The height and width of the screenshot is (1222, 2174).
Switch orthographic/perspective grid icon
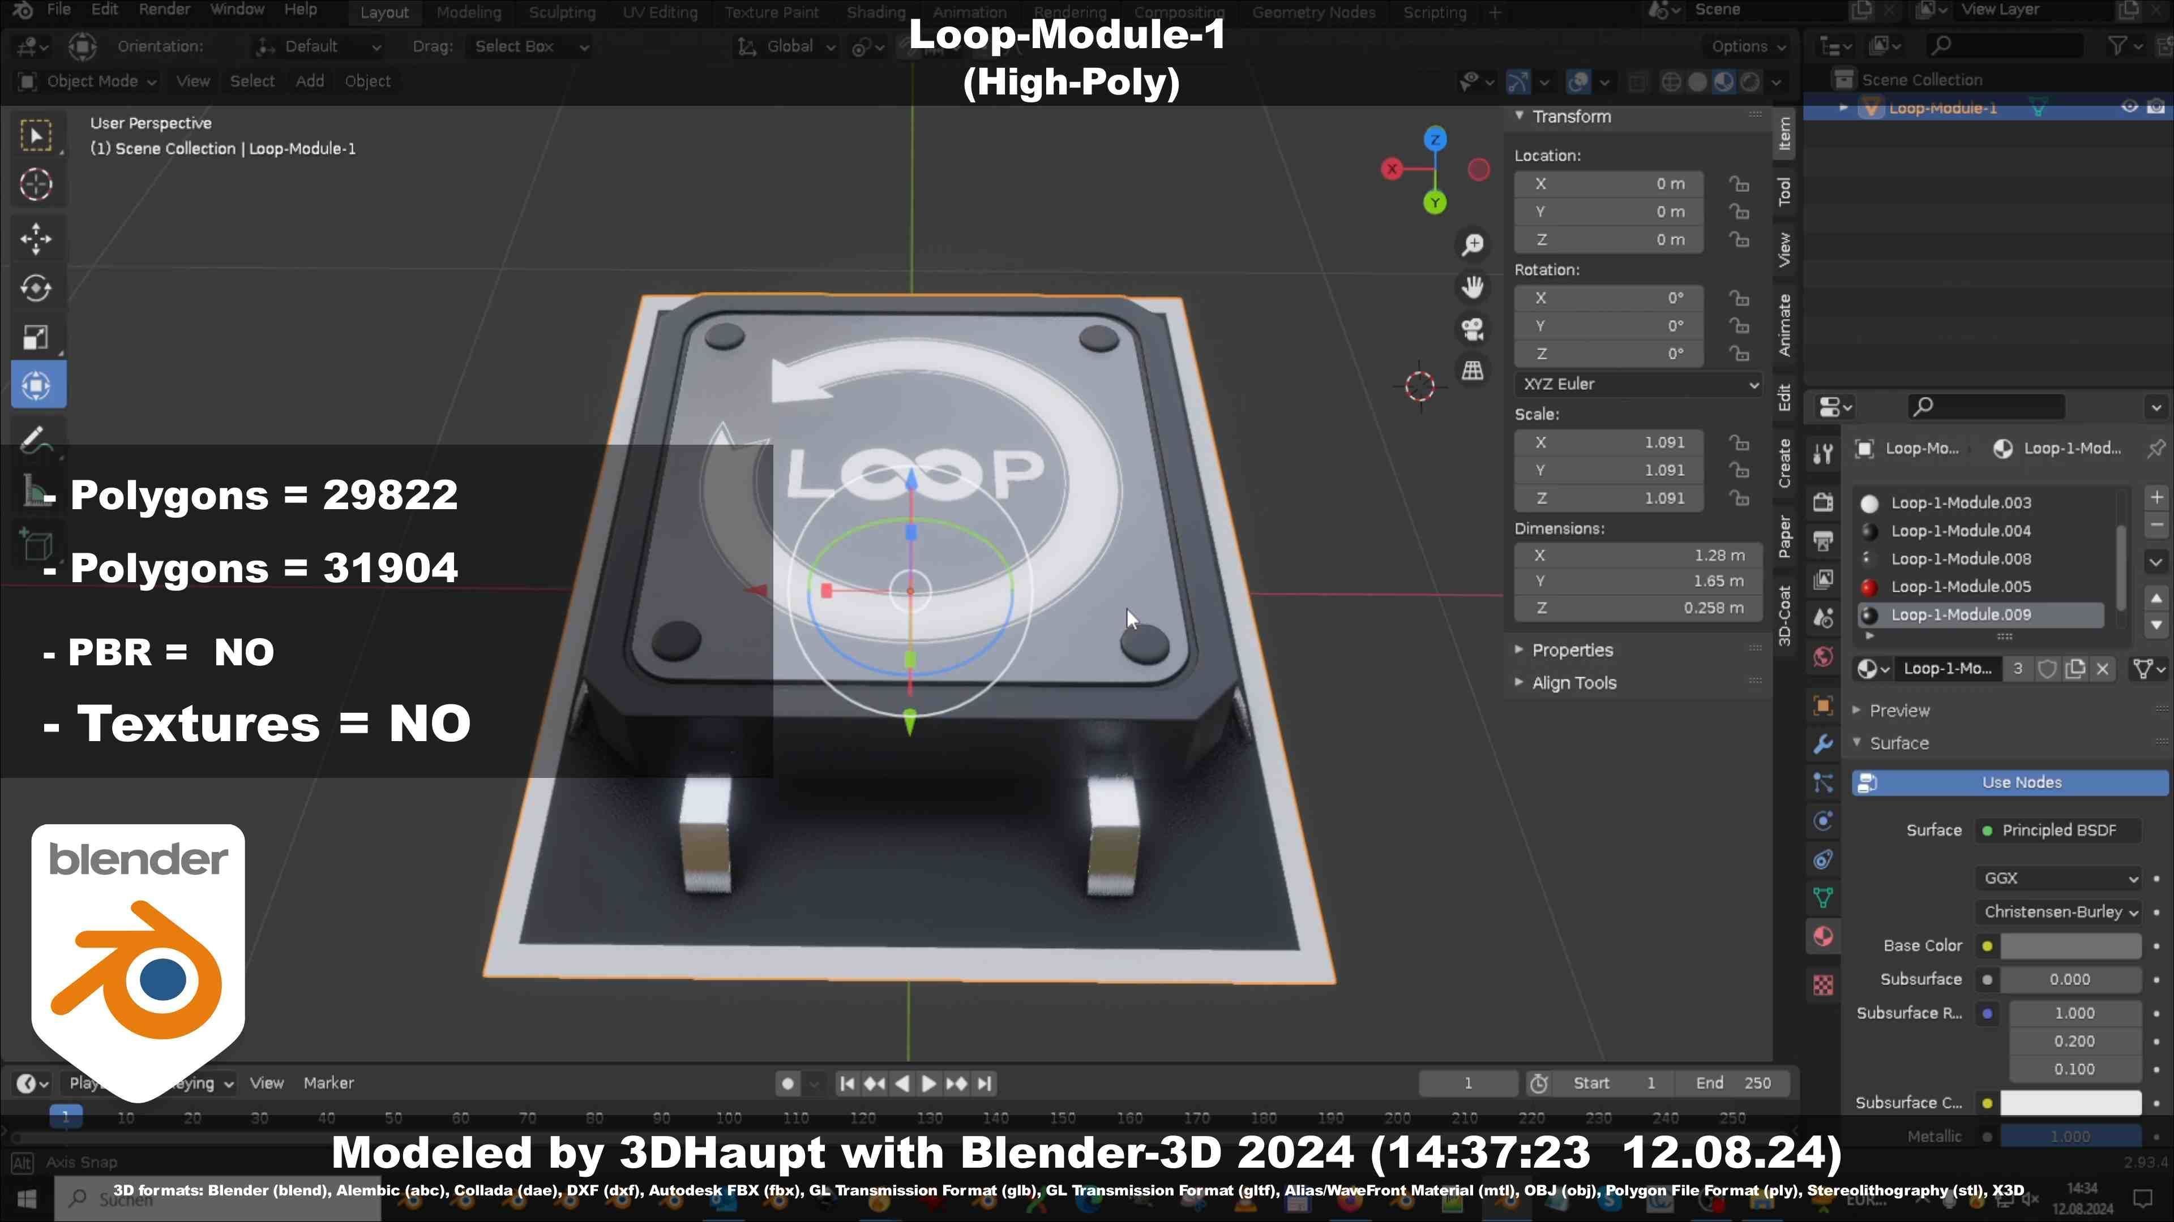tap(1473, 370)
